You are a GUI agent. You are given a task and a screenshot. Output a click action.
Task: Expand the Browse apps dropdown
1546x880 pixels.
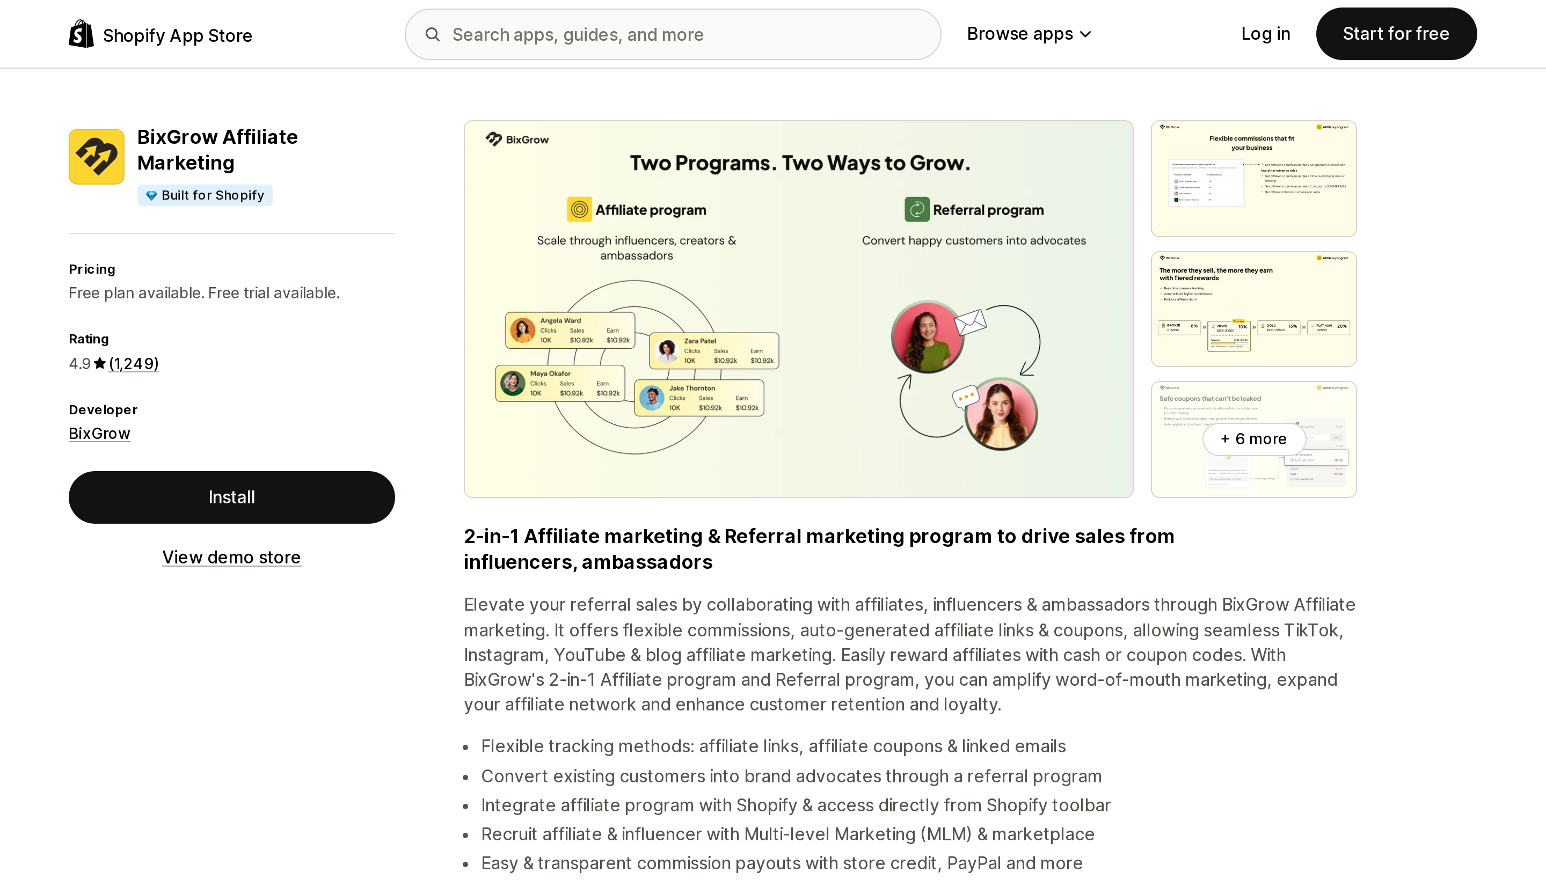click(x=1029, y=34)
